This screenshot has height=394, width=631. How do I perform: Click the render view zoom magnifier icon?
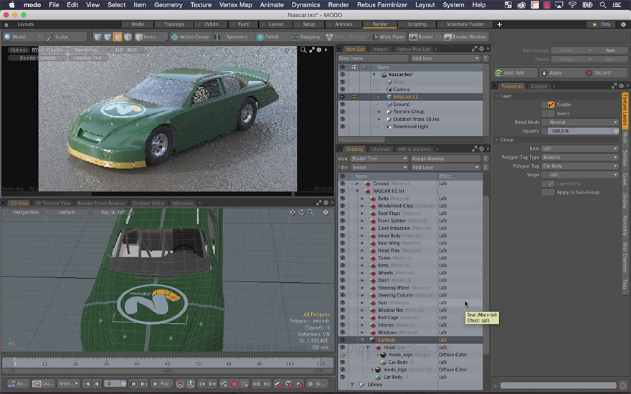tap(303, 50)
